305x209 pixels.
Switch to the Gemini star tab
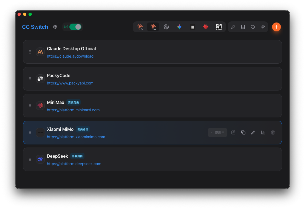pyautogui.click(x=179, y=27)
